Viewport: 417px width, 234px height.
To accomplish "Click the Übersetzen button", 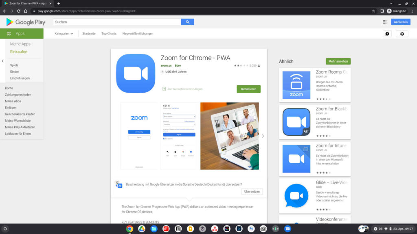I will (252, 191).
